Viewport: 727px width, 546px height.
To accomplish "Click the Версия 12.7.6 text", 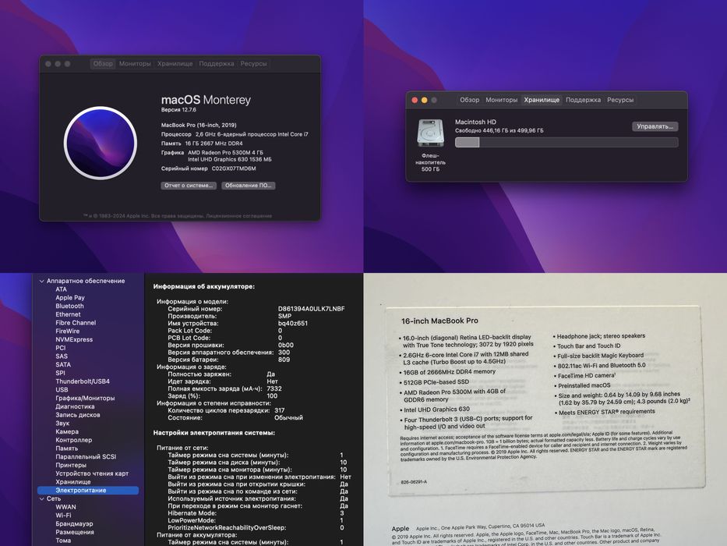I will click(178, 110).
